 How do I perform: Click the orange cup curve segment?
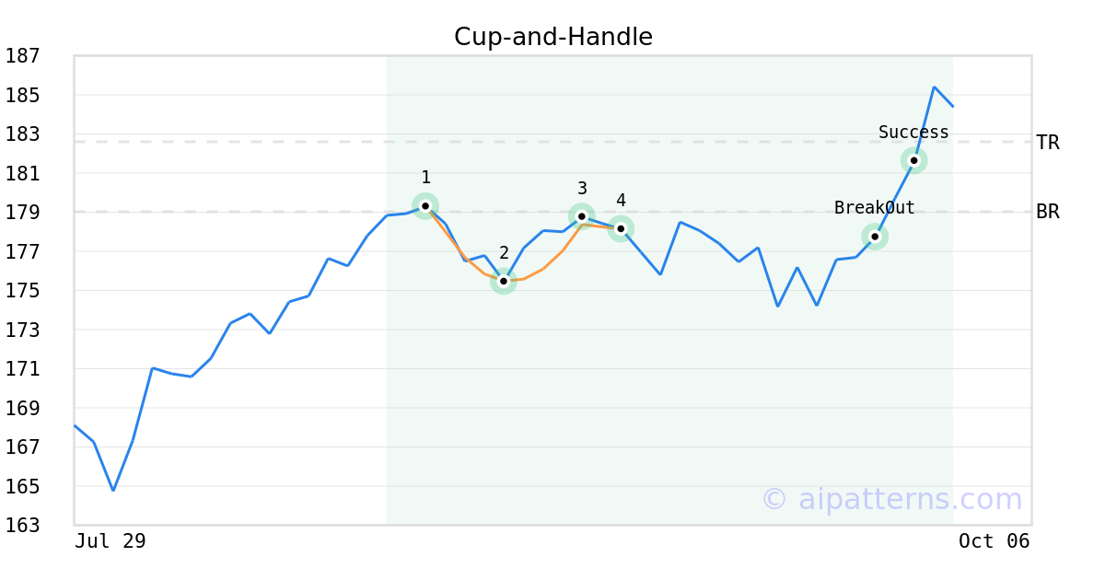pos(543,269)
